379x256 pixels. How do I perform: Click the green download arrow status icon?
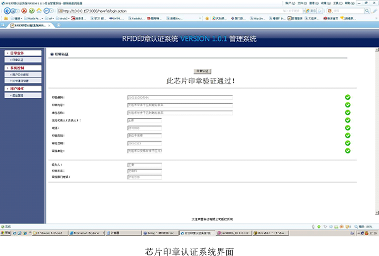(x=319, y=227)
